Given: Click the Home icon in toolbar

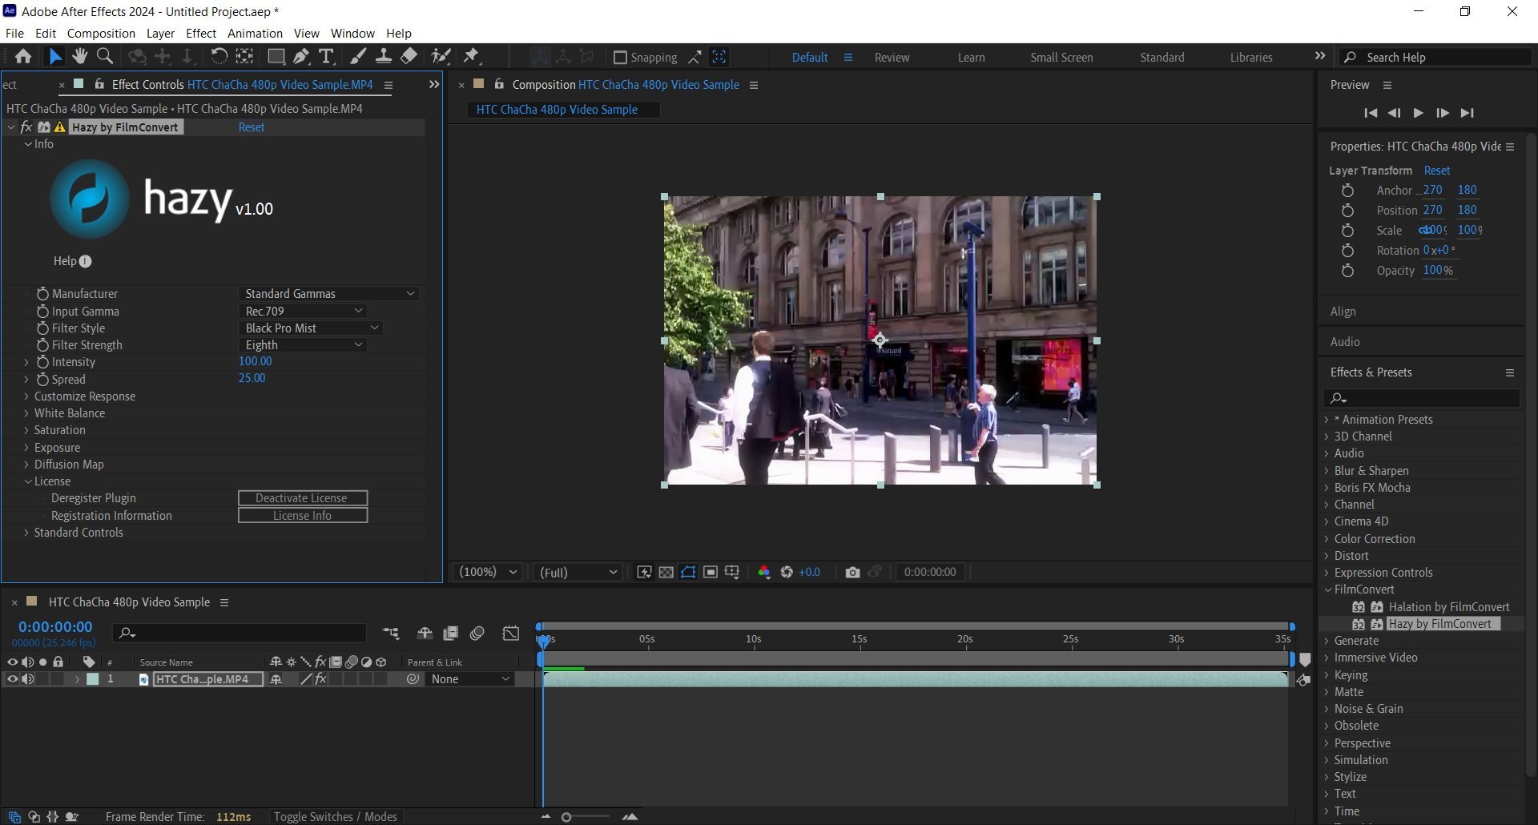Looking at the screenshot, I should pyautogui.click(x=23, y=56).
